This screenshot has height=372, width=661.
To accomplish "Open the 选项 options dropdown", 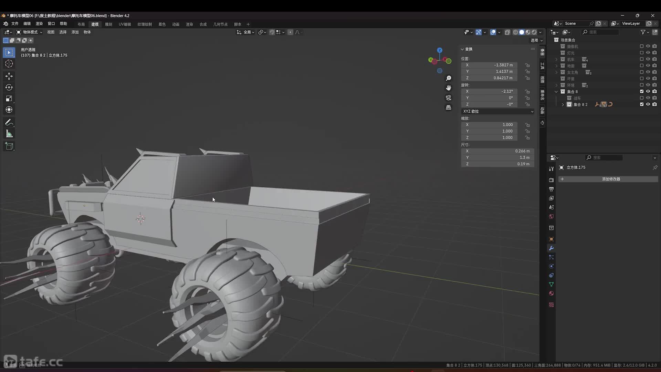I will [536, 40].
